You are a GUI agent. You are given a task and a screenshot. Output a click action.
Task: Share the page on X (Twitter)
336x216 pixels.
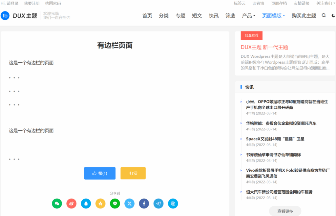[129, 204]
